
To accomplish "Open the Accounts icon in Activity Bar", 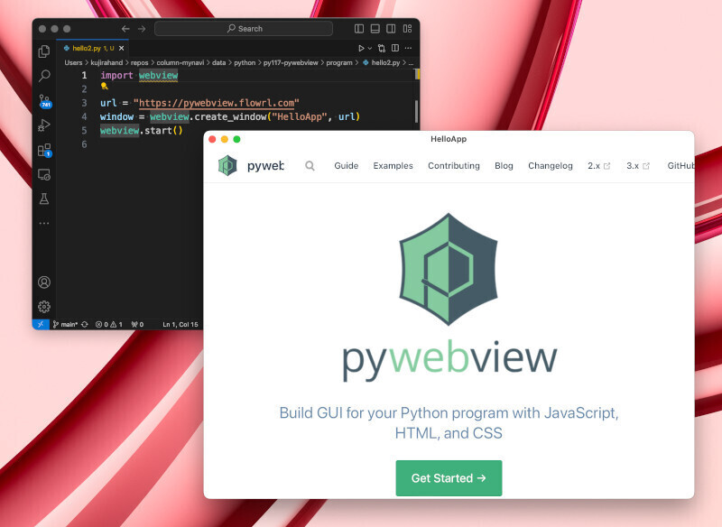I will (x=42, y=282).
